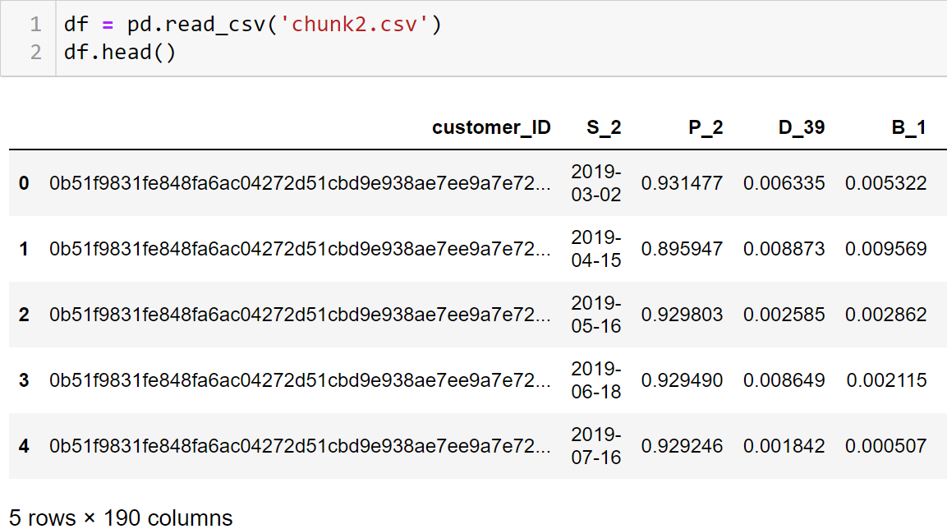The height and width of the screenshot is (529, 947).
Task: Select the D_39 value 0.002585
Action: click(784, 315)
